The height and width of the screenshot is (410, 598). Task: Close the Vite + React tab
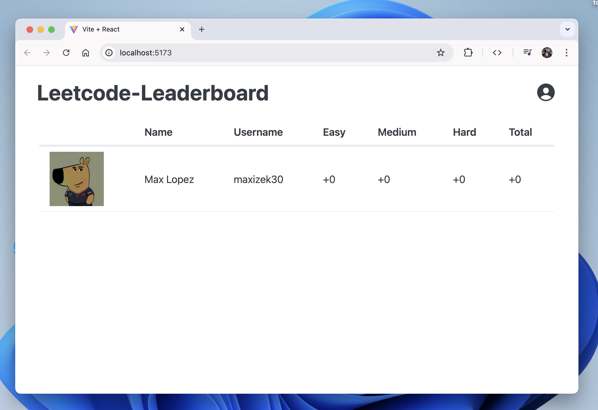coord(182,29)
